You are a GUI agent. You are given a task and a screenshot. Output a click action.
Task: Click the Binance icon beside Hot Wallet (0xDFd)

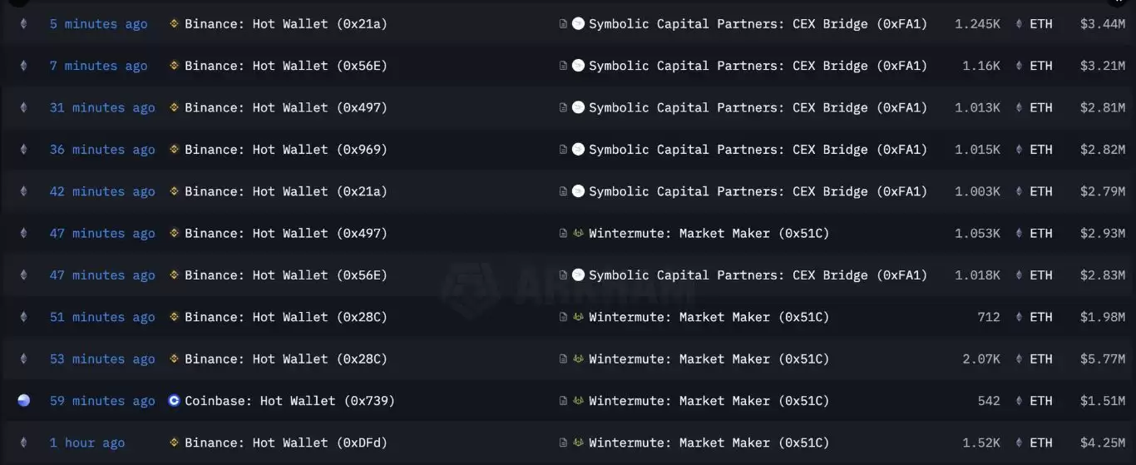[x=174, y=443]
